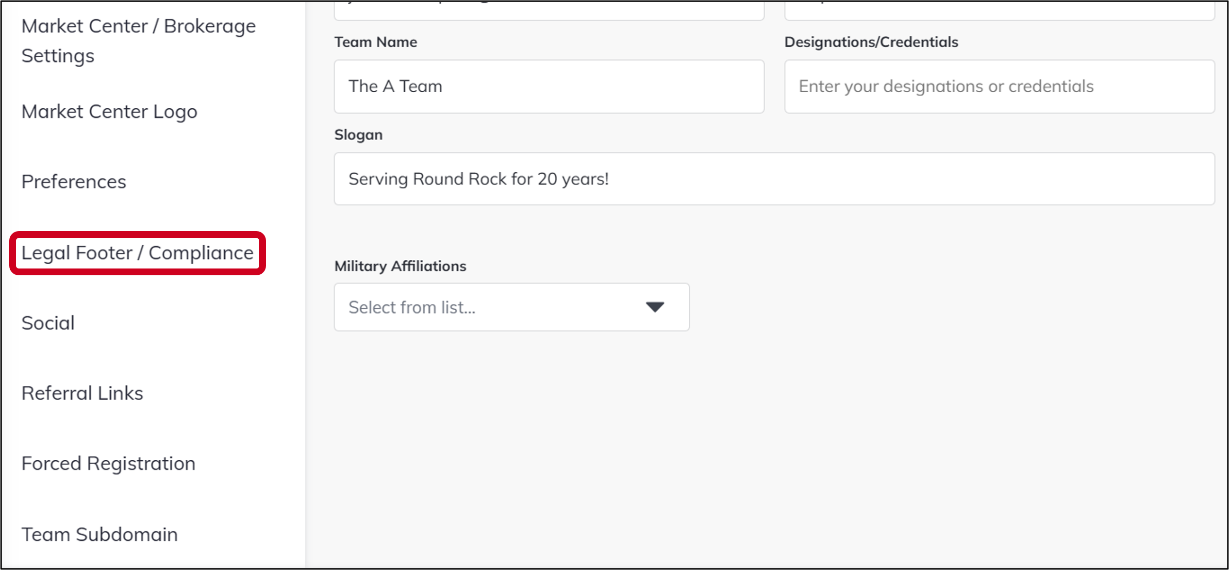Open Preferences section

pos(74,182)
